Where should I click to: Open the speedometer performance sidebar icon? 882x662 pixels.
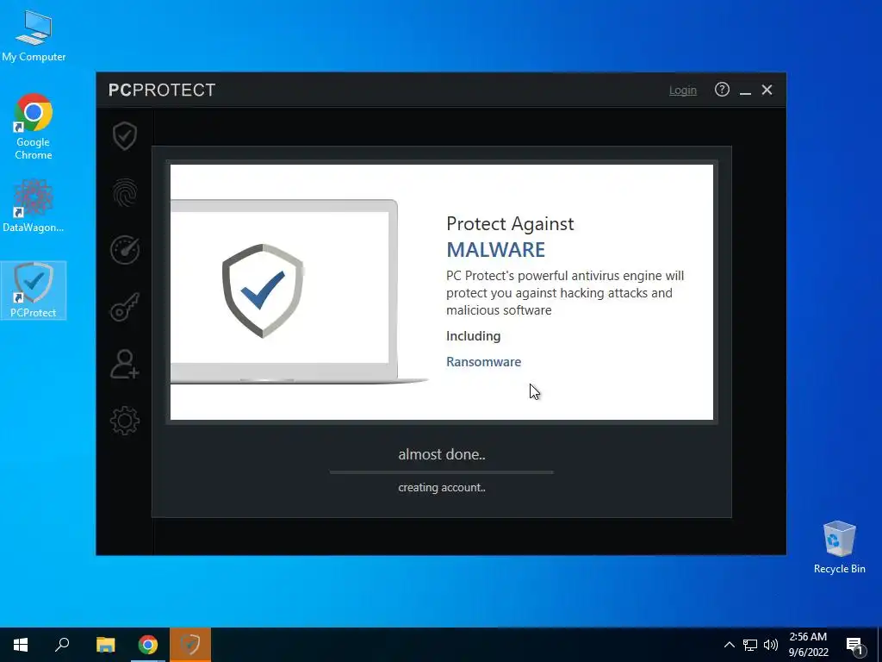124,250
